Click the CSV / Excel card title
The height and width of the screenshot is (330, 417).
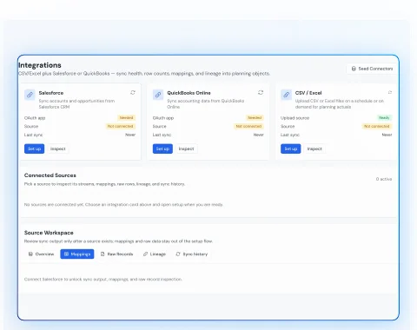(x=308, y=93)
